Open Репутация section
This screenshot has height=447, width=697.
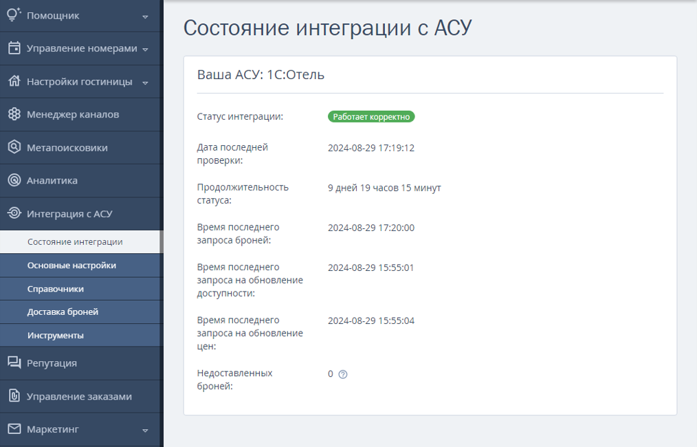pos(81,363)
